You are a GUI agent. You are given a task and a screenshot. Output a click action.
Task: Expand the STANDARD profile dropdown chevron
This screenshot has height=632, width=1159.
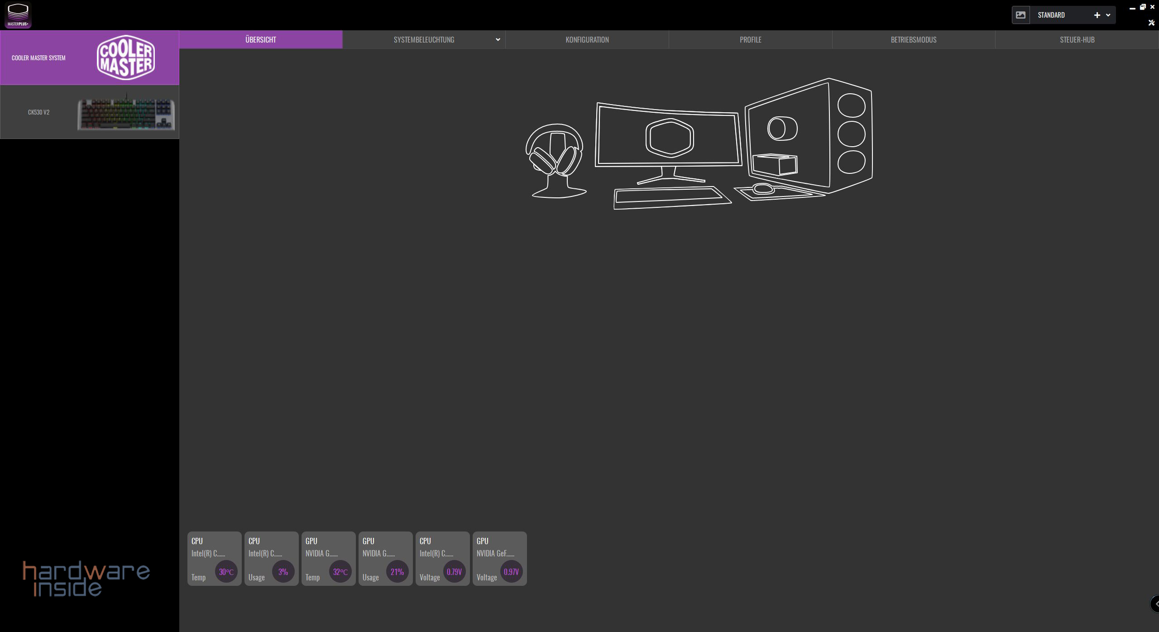(1108, 15)
